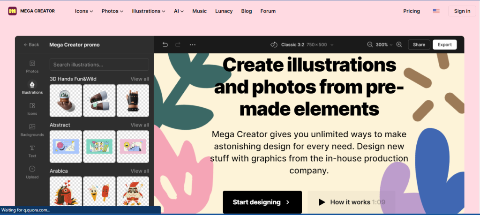Viewport: 480px width, 215px height.
Task: Zoom out with the minus magnifier
Action: tap(370, 44)
